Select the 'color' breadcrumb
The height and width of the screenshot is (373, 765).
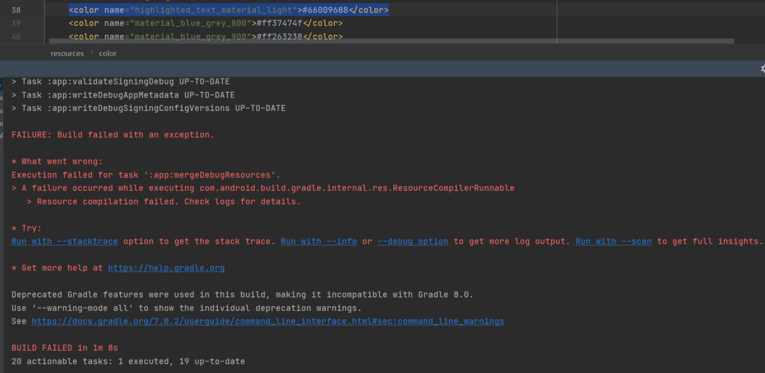(x=108, y=53)
